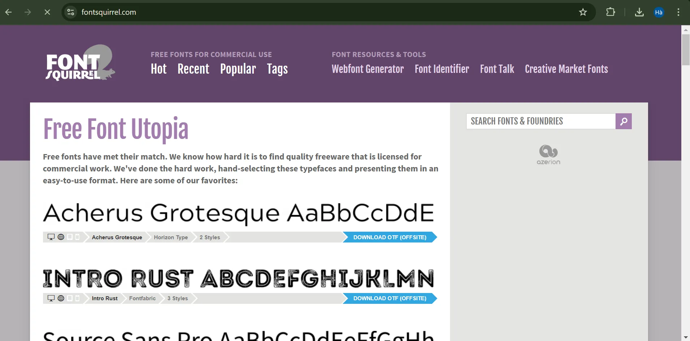Open the browser Downloads icon
This screenshot has width=690, height=341.
pos(639,12)
